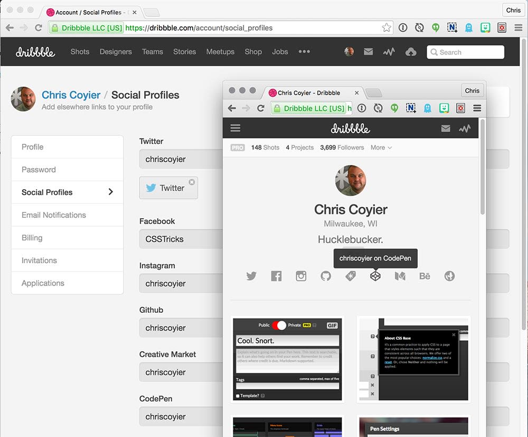Select the Instagram icon in the profile social row

[x=301, y=275]
